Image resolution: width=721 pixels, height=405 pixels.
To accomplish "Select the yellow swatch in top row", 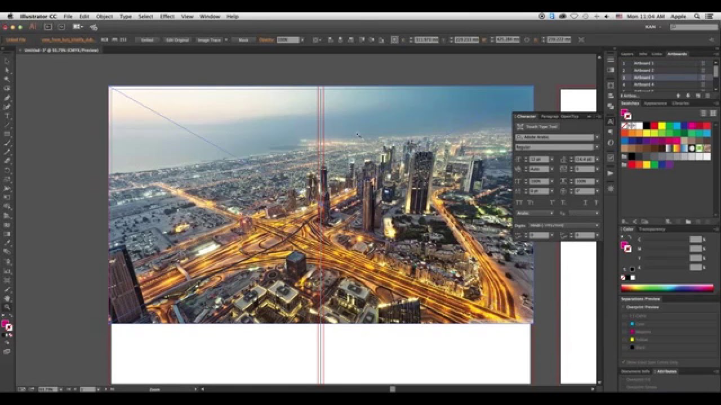I will [x=662, y=125].
